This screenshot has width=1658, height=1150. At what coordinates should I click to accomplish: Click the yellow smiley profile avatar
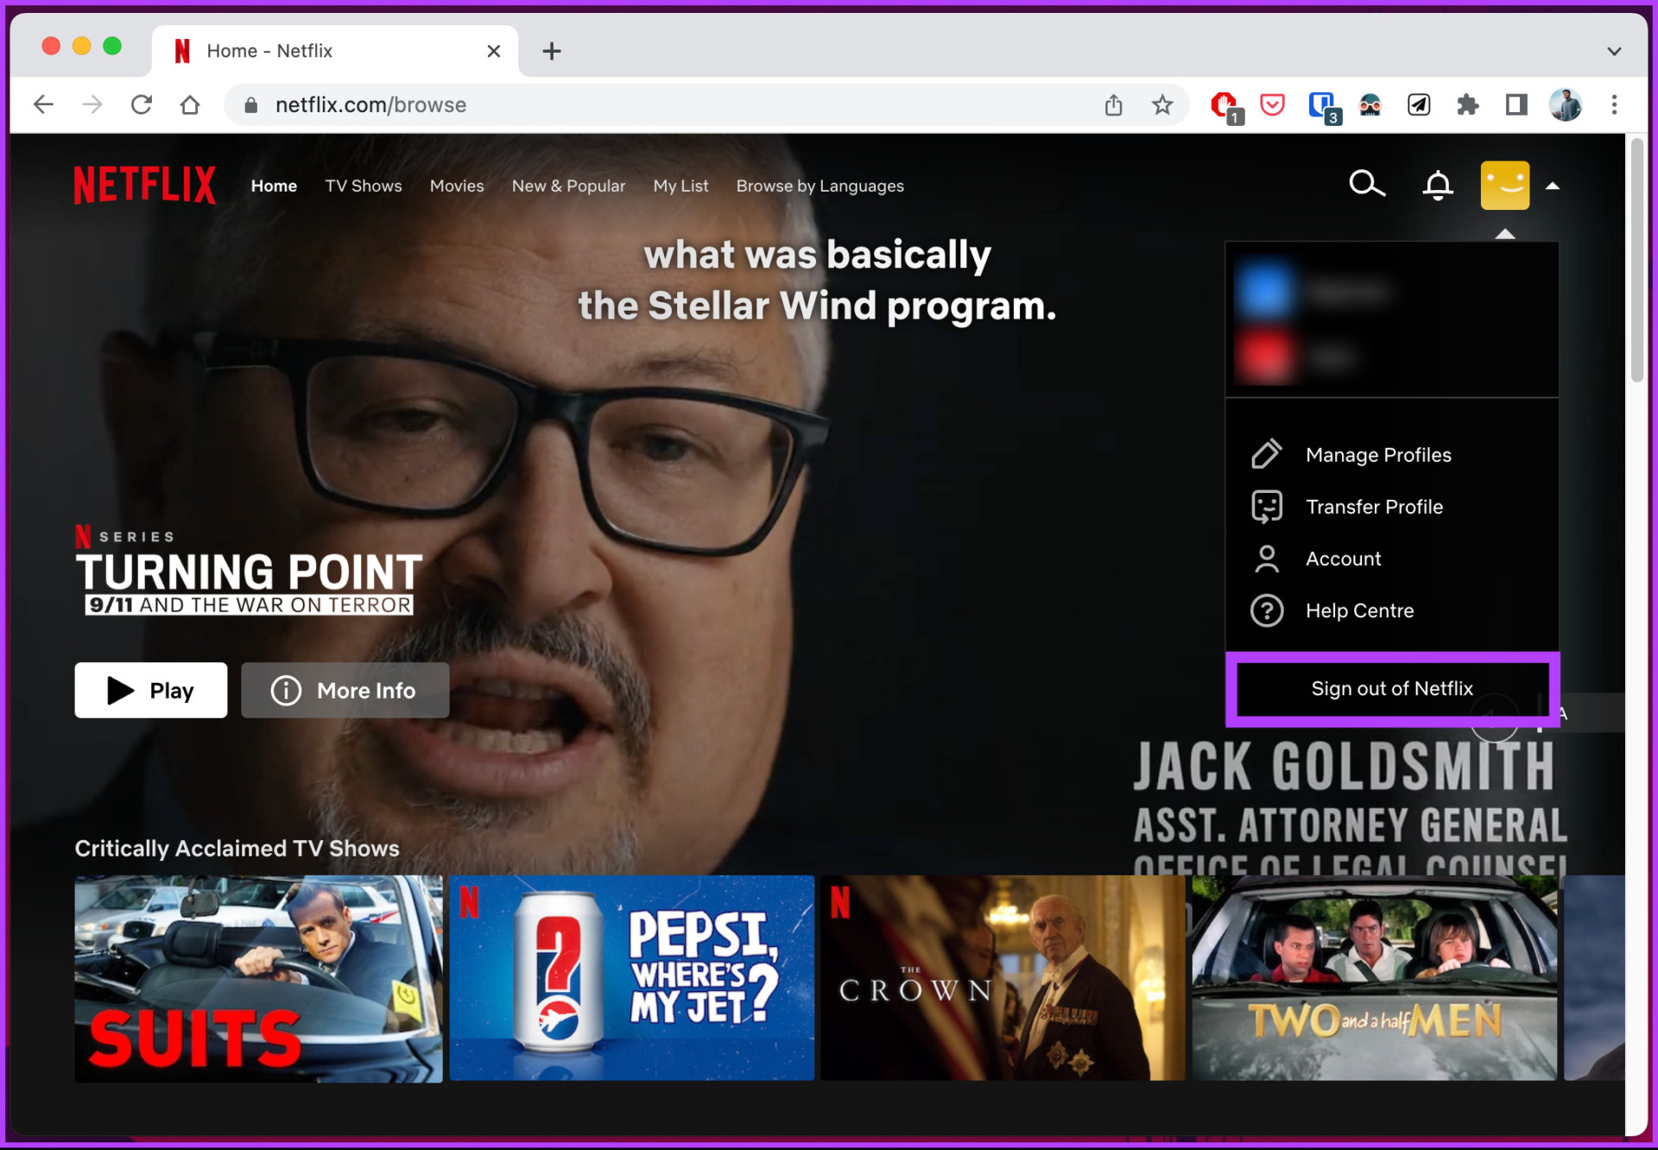point(1505,184)
